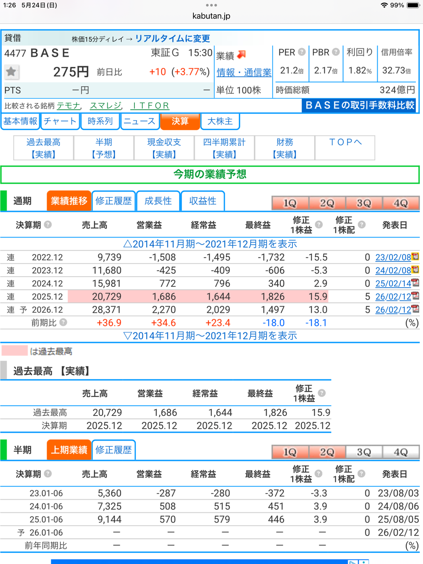Open the help icon next to PBR
This screenshot has width=423, height=564.
[x=336, y=52]
